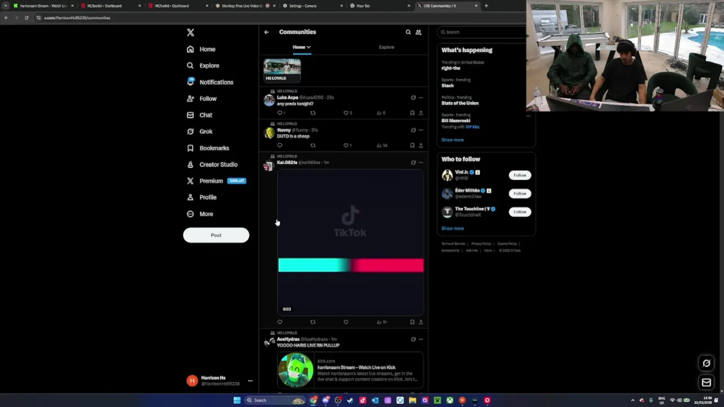Click the people icon in Communities header
Viewport: 724px width, 407px height.
(419, 32)
